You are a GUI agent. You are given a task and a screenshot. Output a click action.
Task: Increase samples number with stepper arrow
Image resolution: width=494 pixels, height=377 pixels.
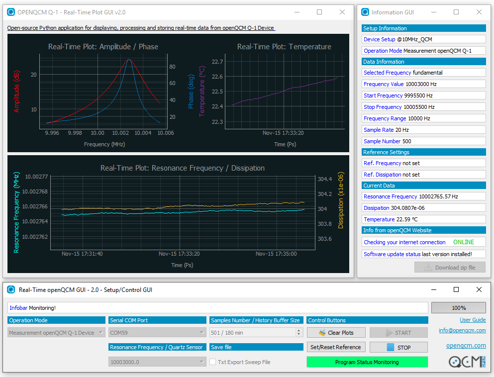[x=298, y=331]
